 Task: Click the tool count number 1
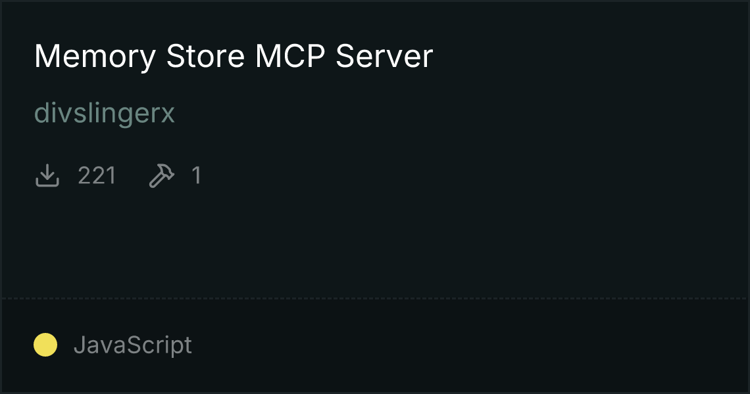pos(196,176)
